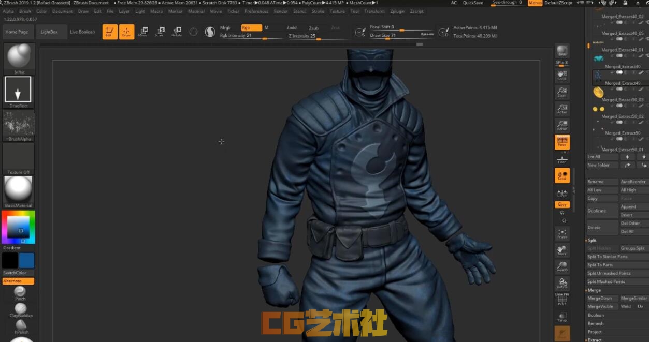Screen dimensions: 649x342
Task: Pick a color in the color picker square
Action: (18, 227)
